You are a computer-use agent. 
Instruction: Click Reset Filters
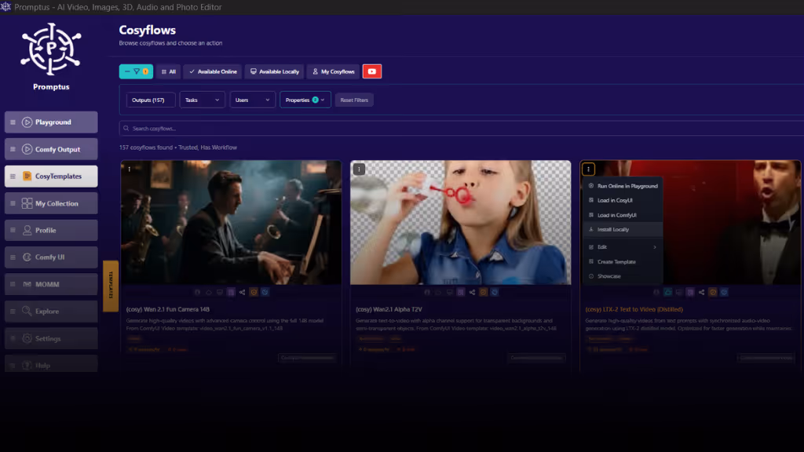(x=354, y=100)
